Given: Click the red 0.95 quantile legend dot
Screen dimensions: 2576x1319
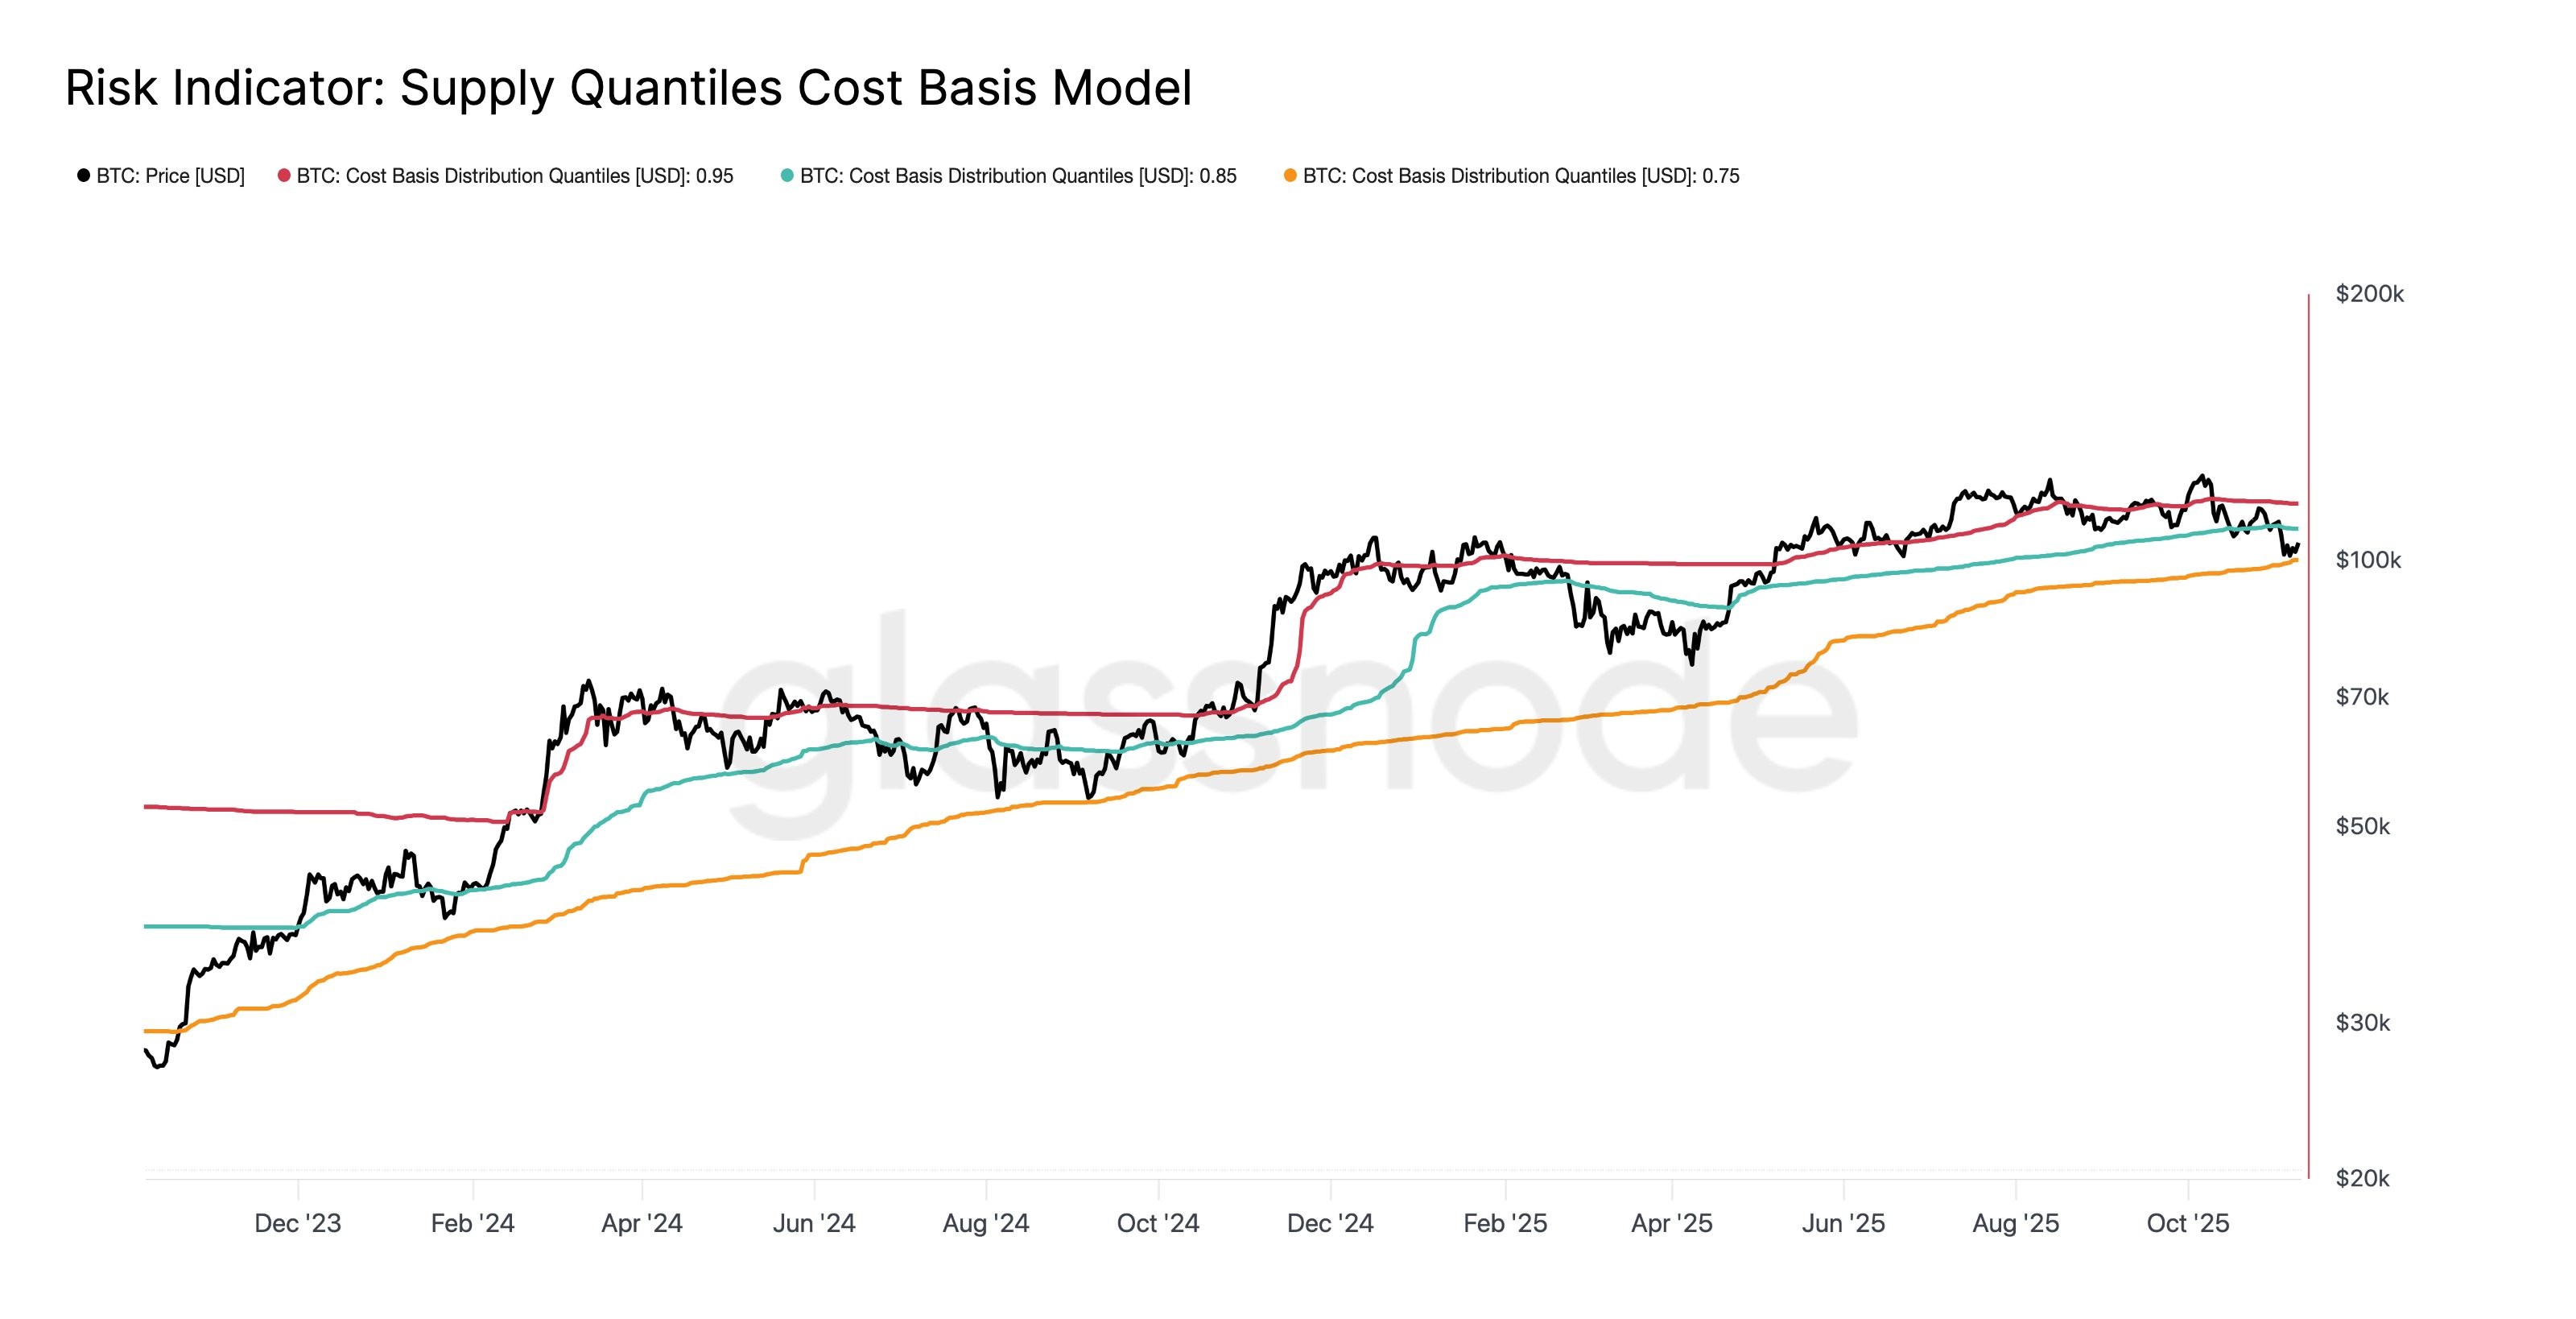Looking at the screenshot, I should pyautogui.click(x=284, y=176).
